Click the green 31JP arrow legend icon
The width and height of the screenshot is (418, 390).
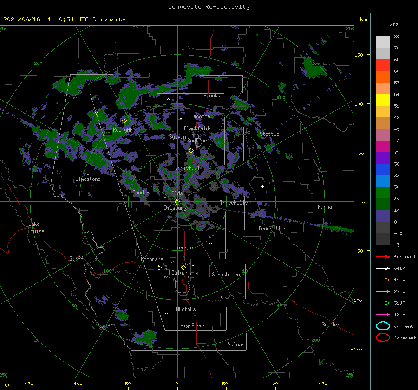[x=383, y=303]
